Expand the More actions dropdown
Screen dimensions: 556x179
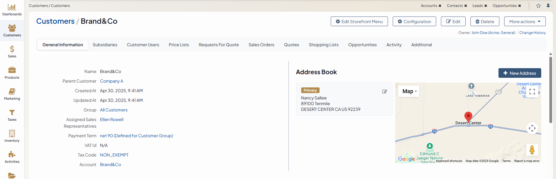pos(525,22)
